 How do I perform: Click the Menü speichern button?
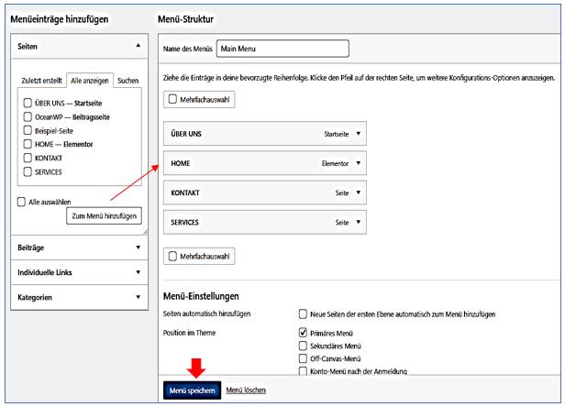point(192,390)
